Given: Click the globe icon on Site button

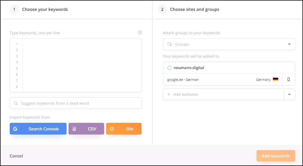Looking at the screenshot, I should (x=112, y=129).
